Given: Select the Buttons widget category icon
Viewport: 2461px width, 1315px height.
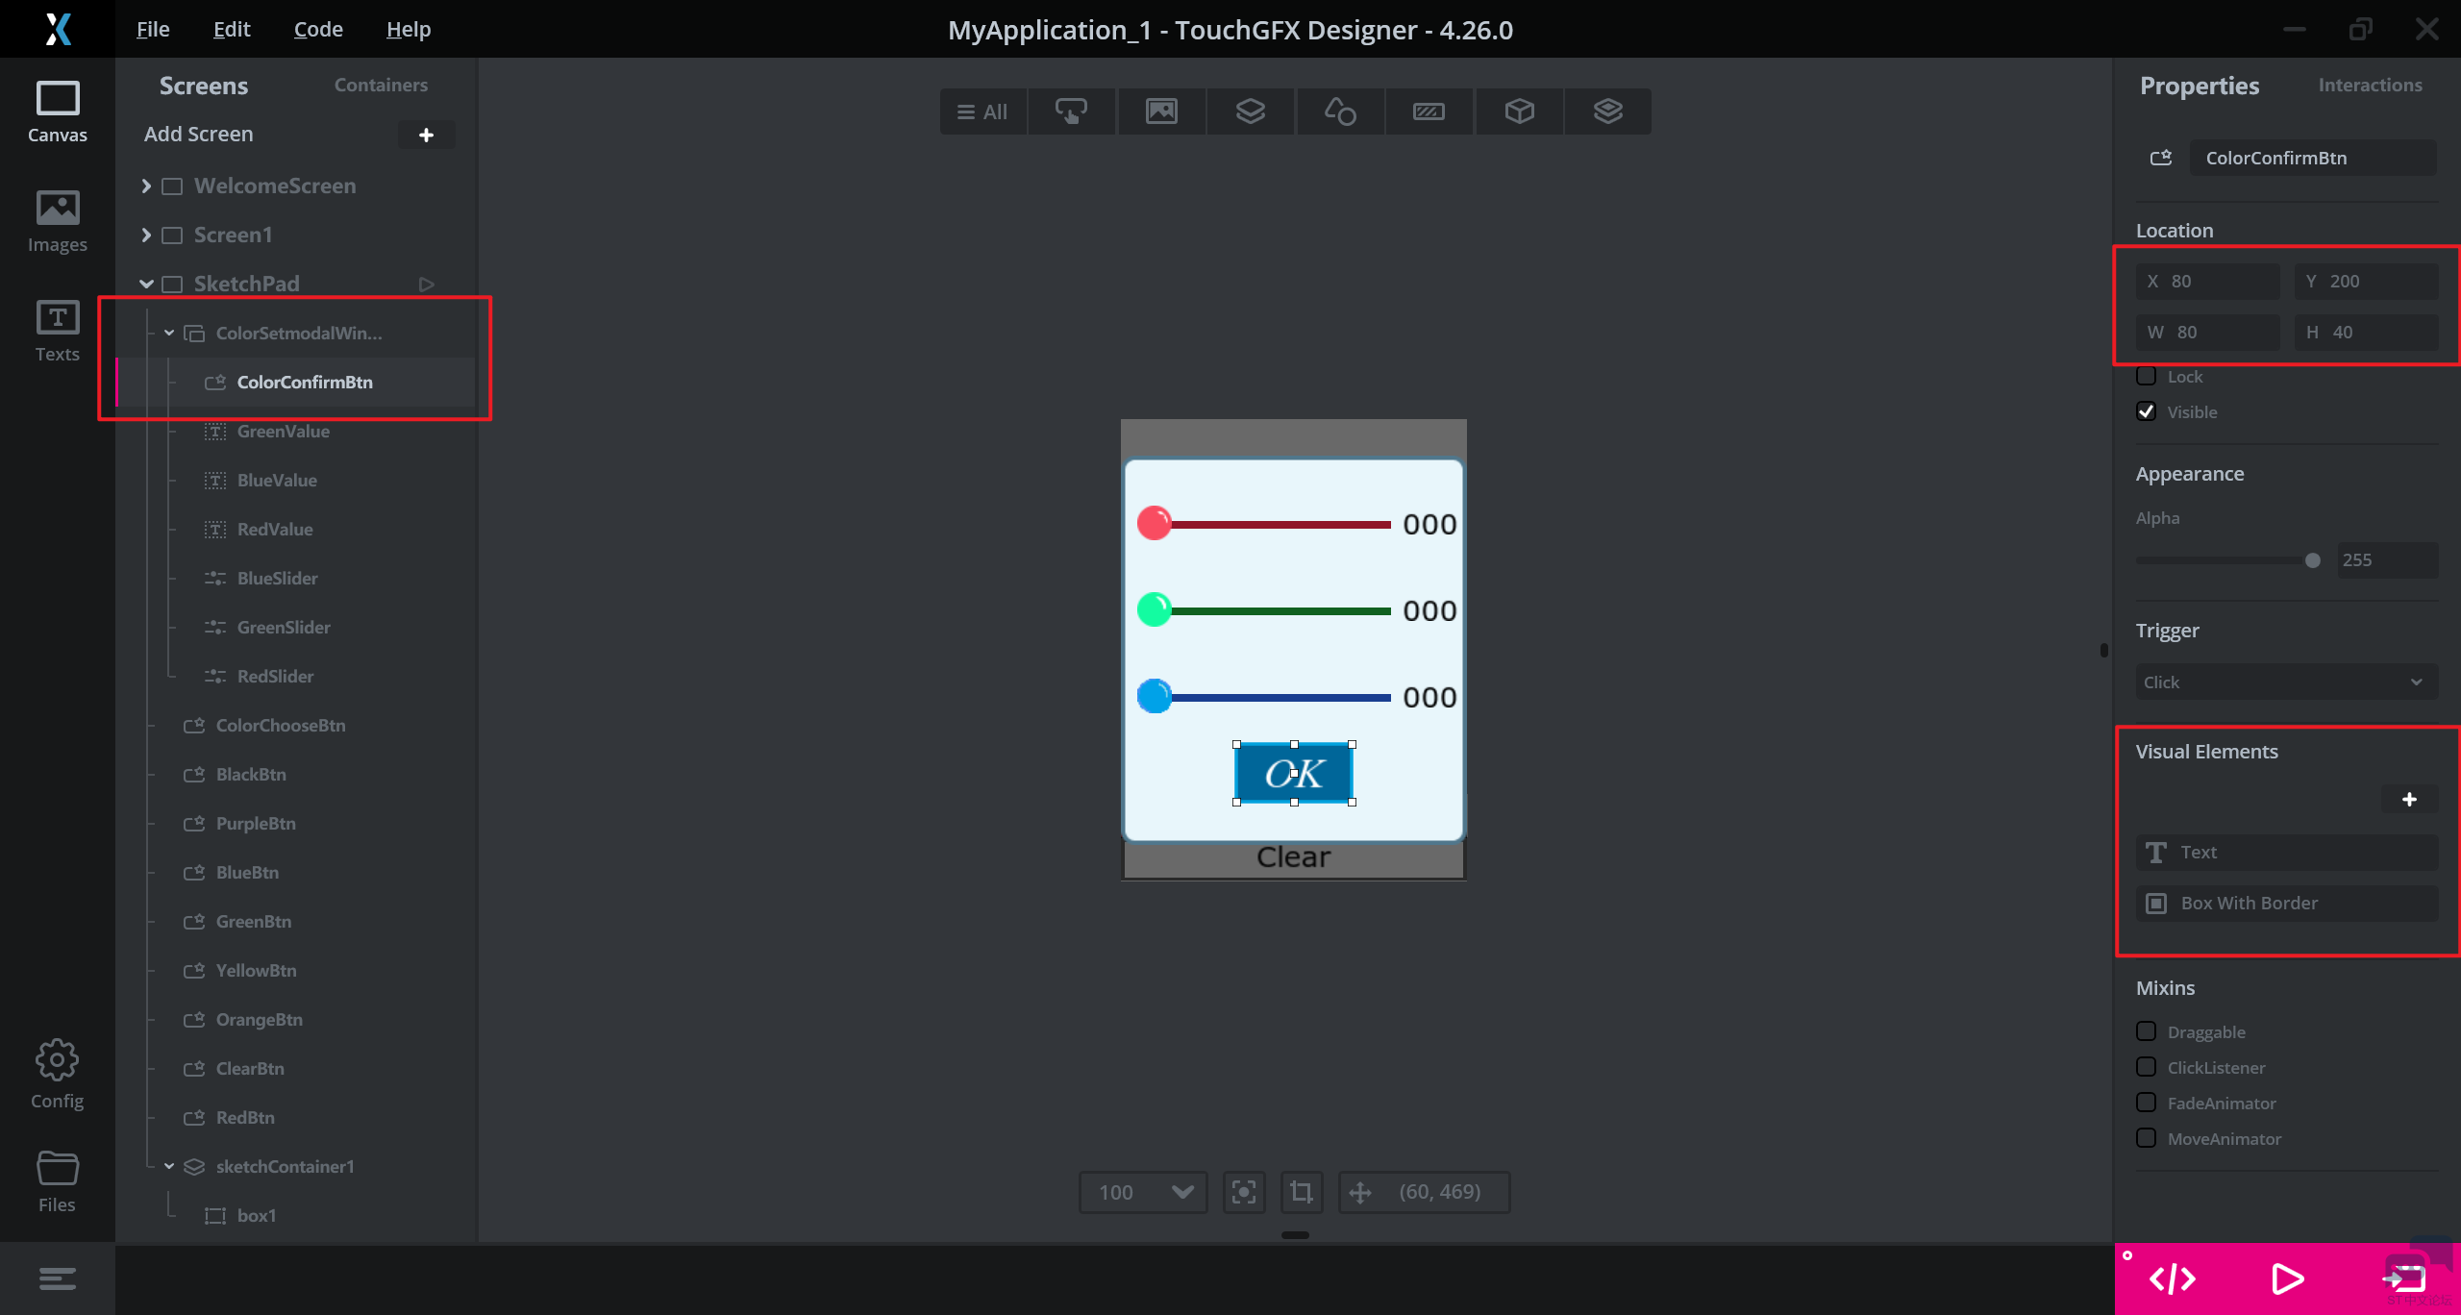Looking at the screenshot, I should pos(1071,112).
